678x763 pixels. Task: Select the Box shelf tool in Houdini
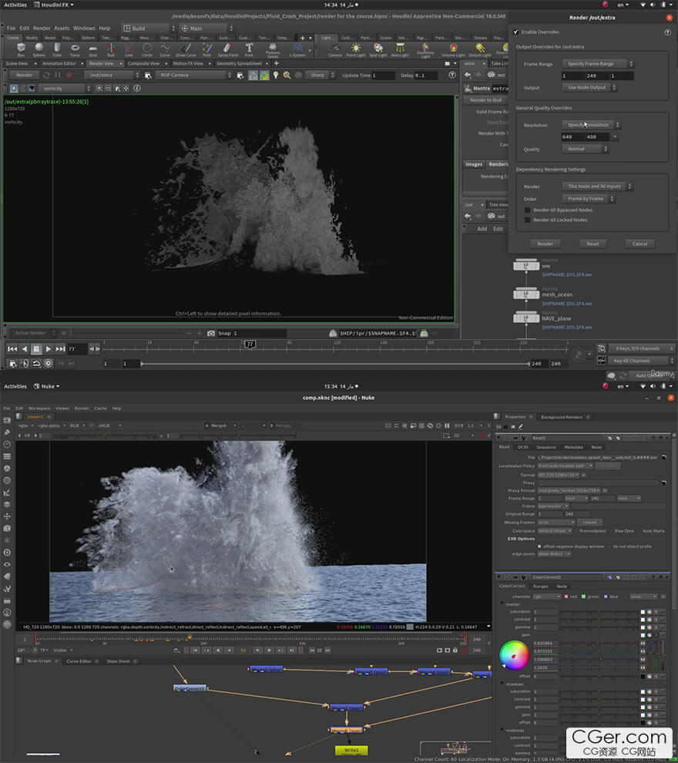tap(21, 49)
